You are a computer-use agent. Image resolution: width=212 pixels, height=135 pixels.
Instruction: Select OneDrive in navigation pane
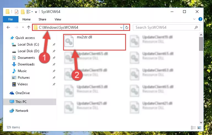click(x=22, y=93)
